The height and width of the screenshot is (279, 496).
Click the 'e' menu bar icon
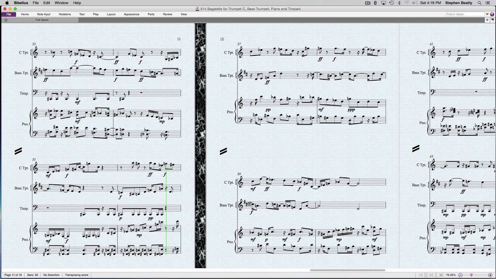point(375,3)
